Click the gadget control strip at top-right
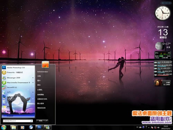The image size is (173, 130). pyautogui.click(x=166, y=3)
